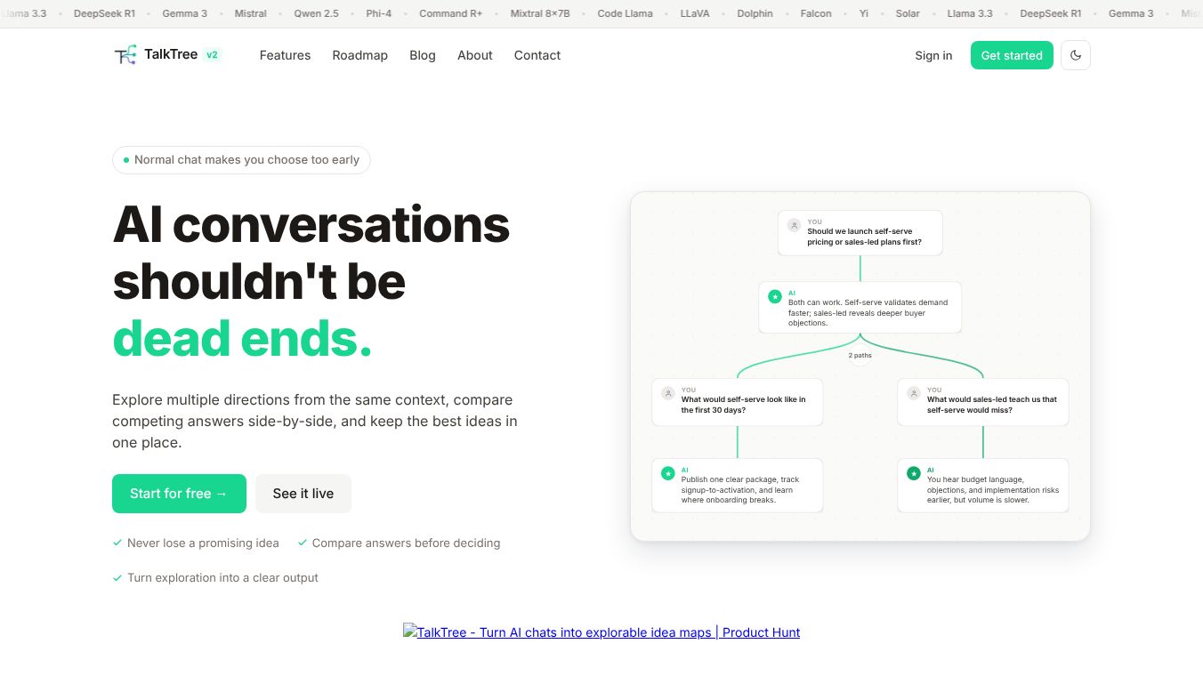The height and width of the screenshot is (676, 1203).
Task: Click the Sign in link
Action: (933, 55)
